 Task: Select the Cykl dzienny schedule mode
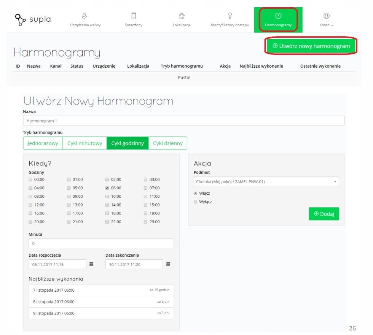[x=168, y=143]
